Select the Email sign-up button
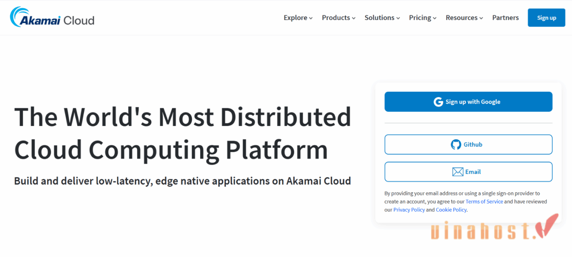 pyautogui.click(x=468, y=172)
